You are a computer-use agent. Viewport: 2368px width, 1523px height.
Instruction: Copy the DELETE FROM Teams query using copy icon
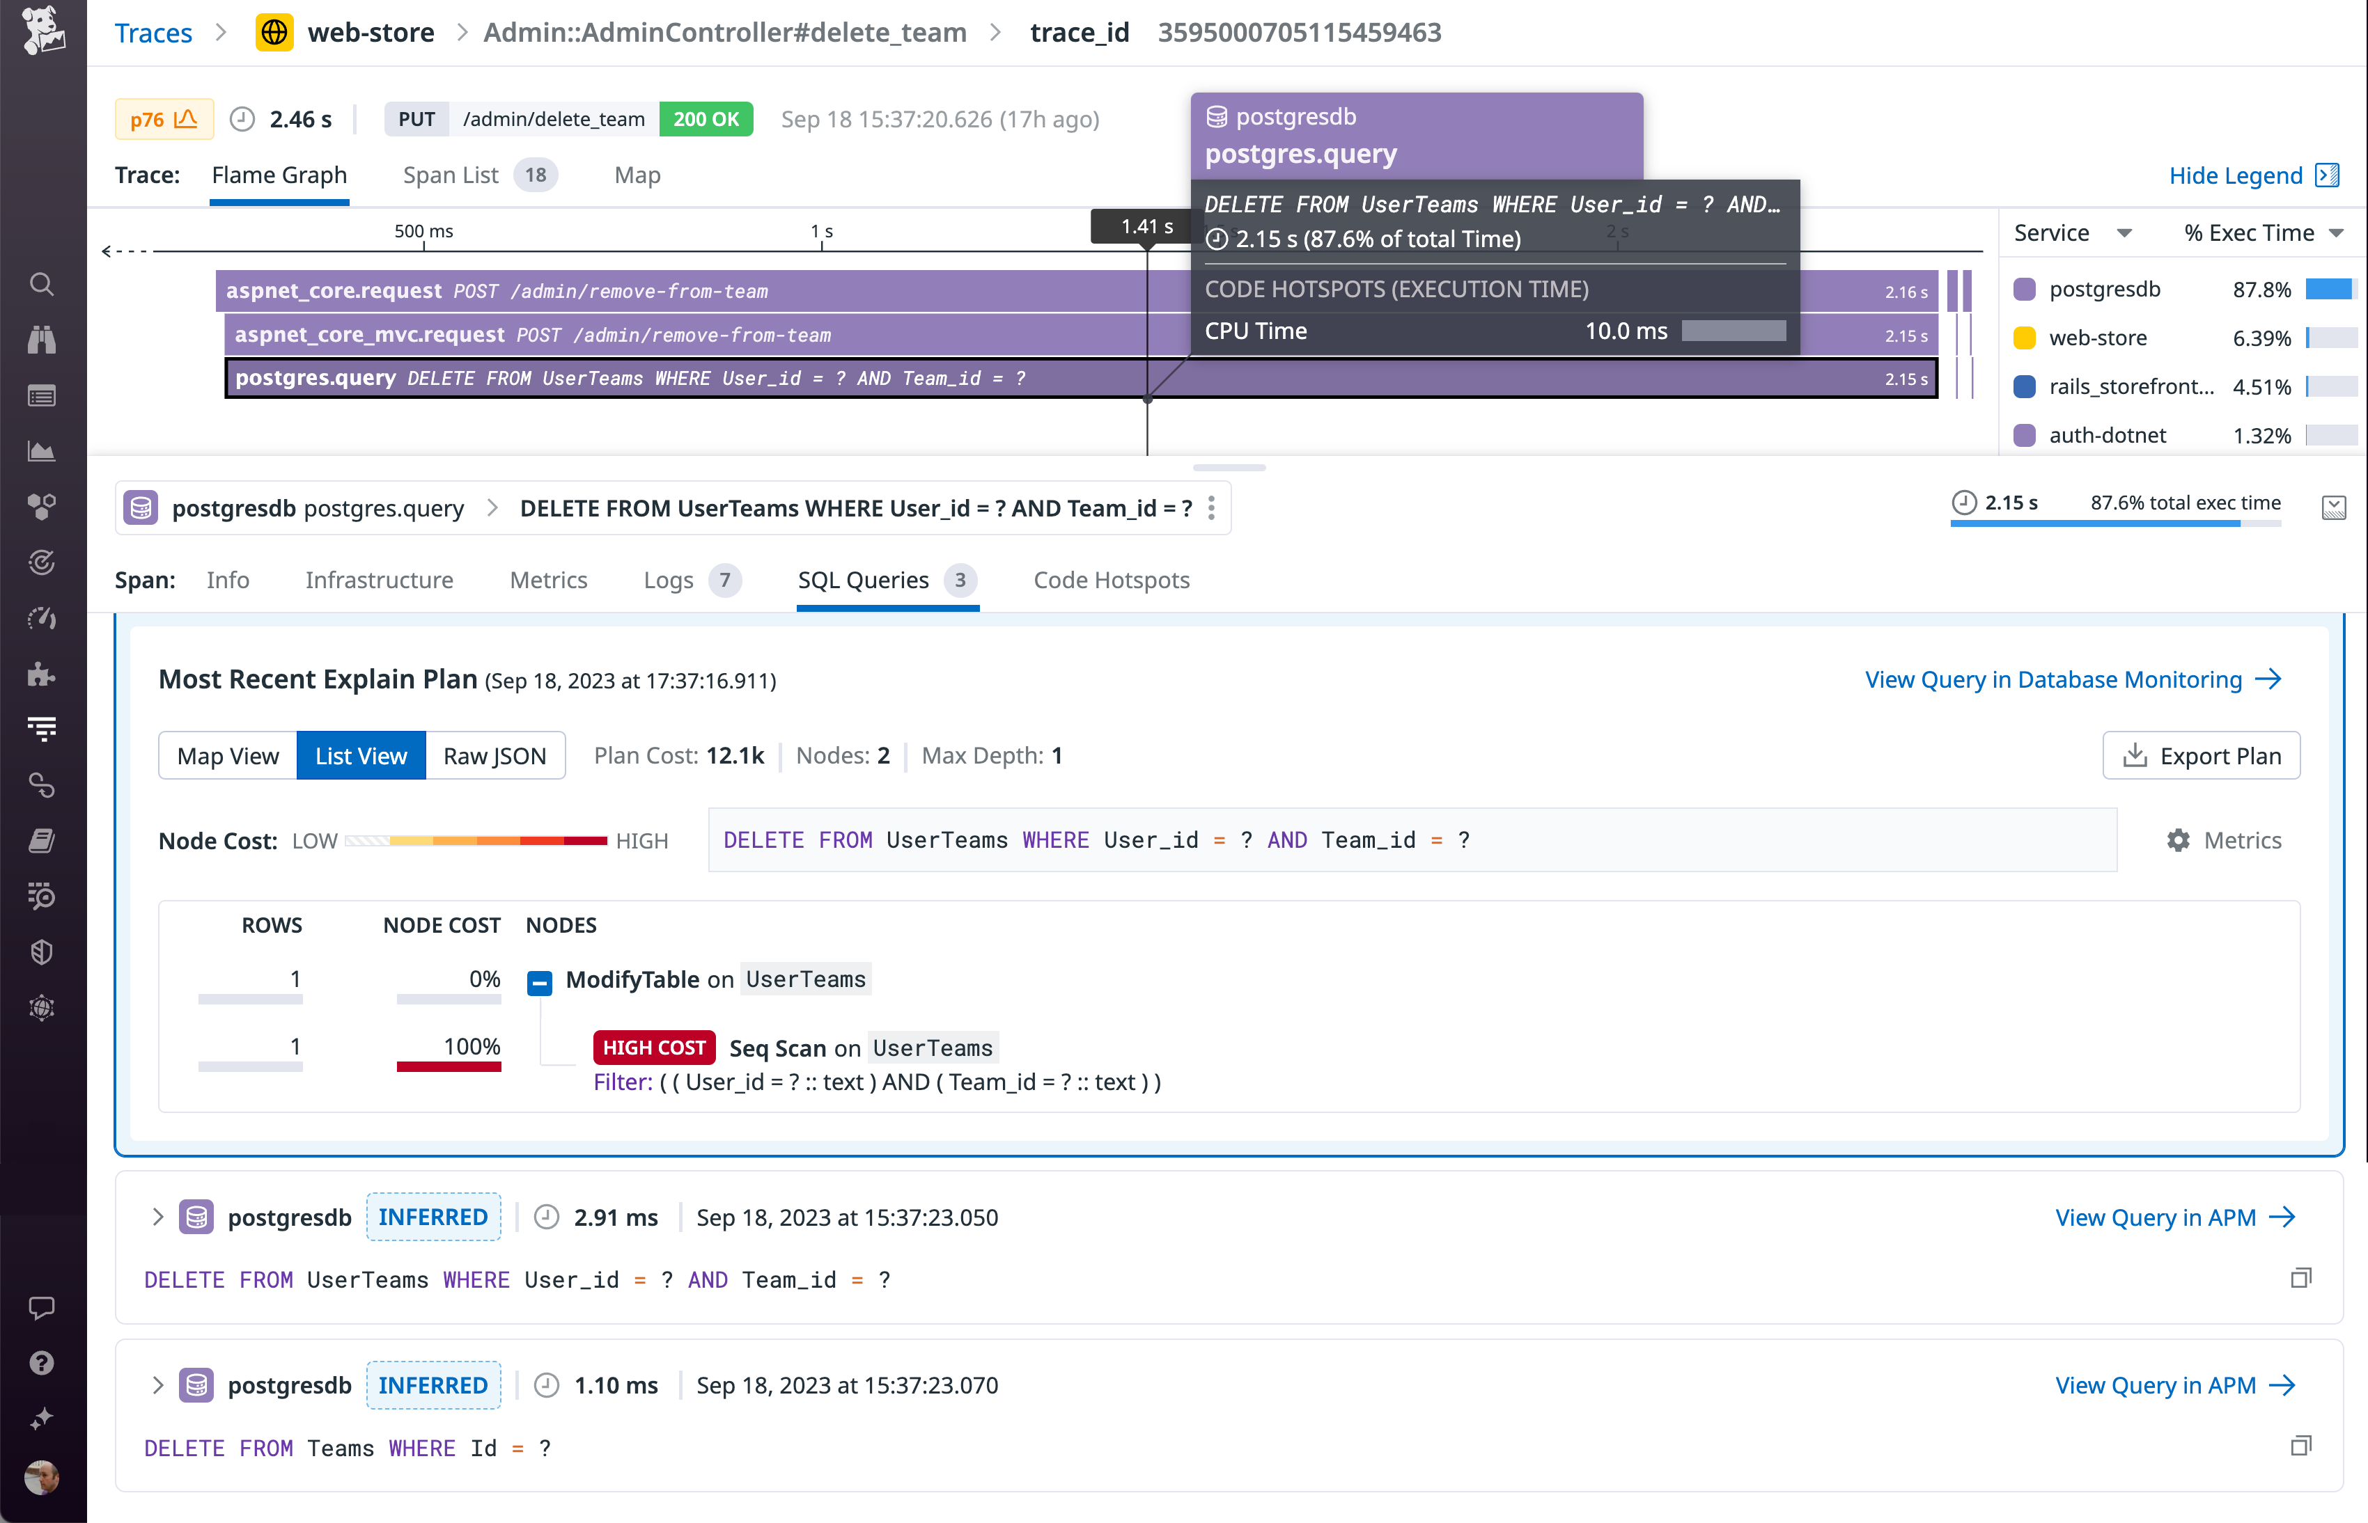pos(2300,1446)
